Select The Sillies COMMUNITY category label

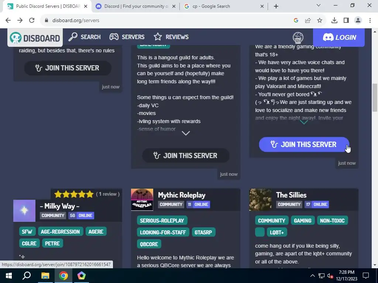coord(289,204)
